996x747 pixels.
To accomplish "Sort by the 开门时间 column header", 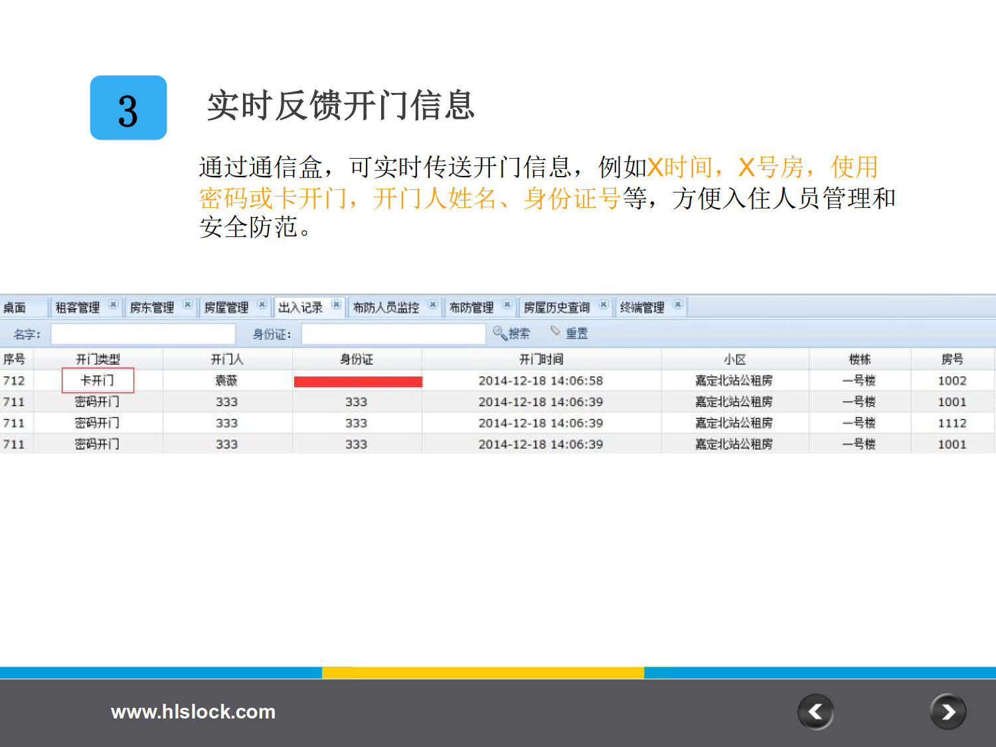I will [x=540, y=359].
